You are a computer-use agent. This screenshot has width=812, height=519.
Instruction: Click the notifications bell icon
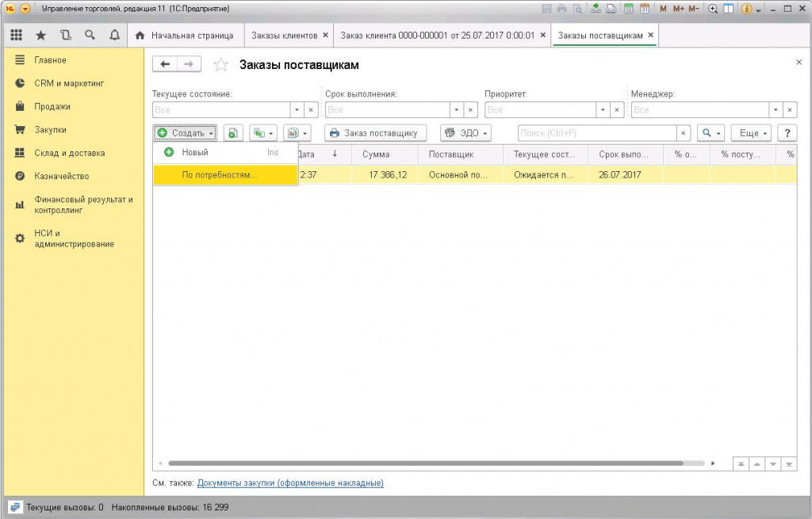coord(114,35)
